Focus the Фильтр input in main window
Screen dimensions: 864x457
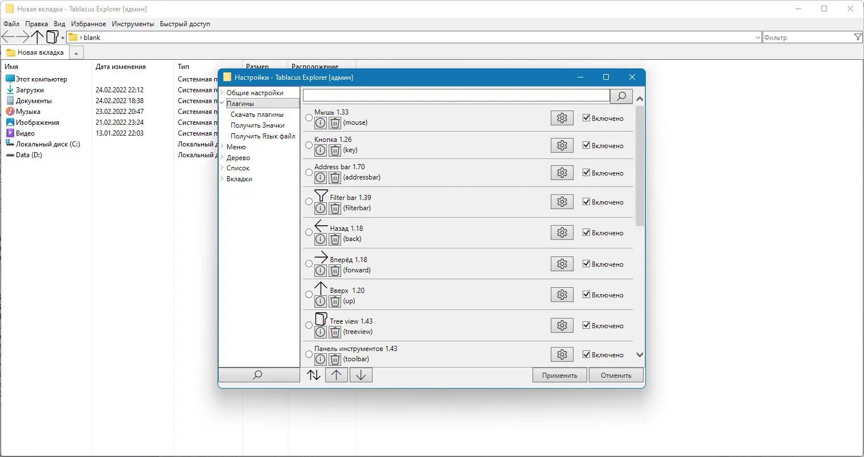[808, 38]
